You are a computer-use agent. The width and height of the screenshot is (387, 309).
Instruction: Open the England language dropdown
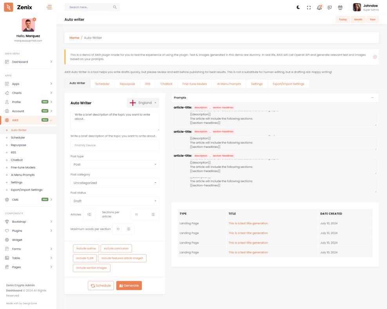tap(143, 103)
